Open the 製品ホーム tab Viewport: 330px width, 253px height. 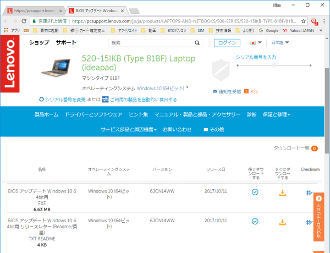[47, 114]
